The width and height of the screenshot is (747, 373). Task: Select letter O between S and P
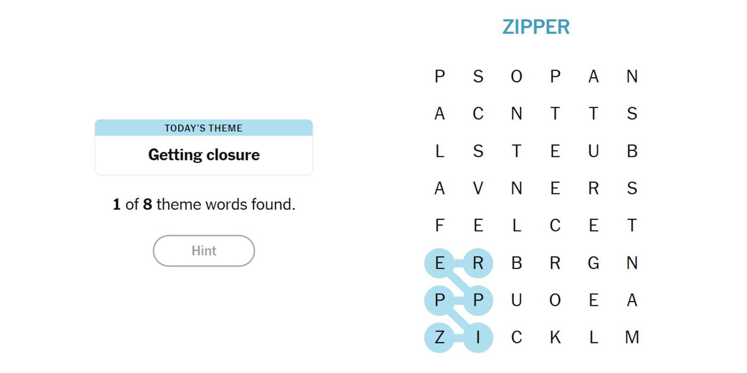[517, 76]
